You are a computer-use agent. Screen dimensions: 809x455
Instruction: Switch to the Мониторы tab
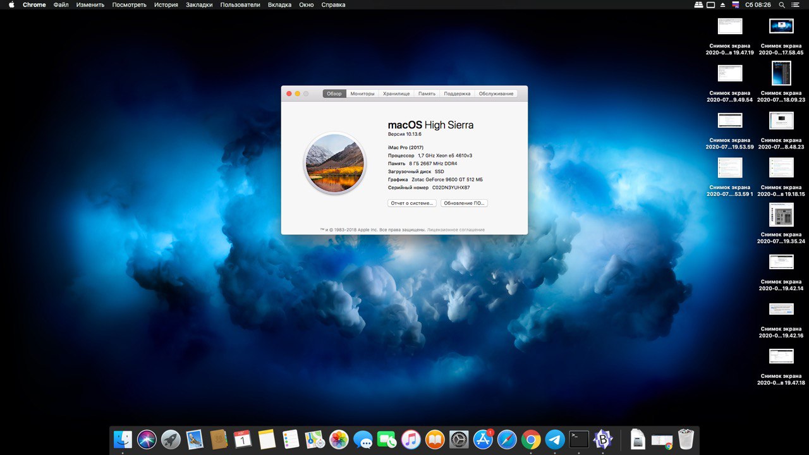tap(363, 94)
